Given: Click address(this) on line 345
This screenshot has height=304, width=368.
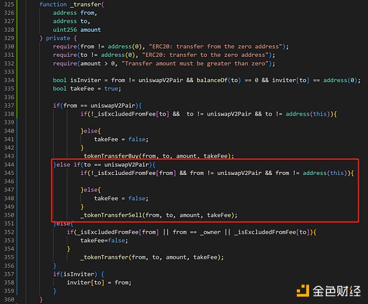Looking at the screenshot, I should [325, 173].
